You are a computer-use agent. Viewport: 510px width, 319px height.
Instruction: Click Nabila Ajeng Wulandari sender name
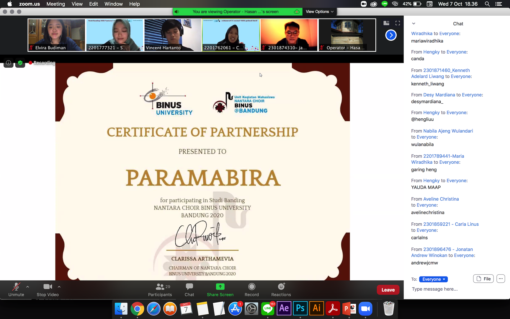point(448,131)
